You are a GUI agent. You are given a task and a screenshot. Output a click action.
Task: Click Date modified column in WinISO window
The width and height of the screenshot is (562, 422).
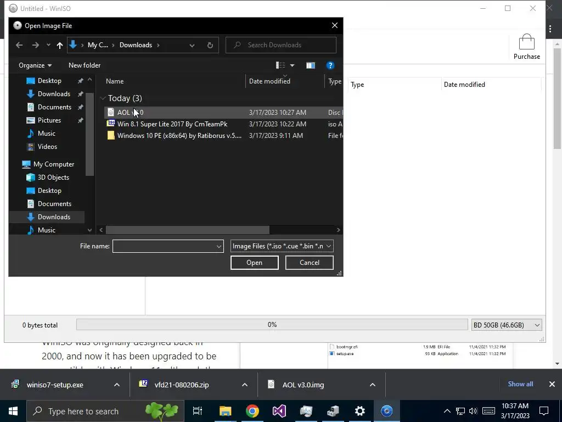click(x=464, y=85)
